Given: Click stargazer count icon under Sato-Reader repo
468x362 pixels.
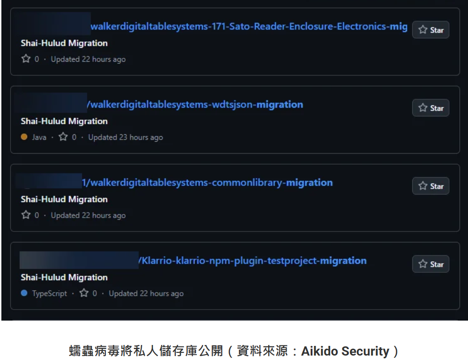Looking at the screenshot, I should (26, 59).
